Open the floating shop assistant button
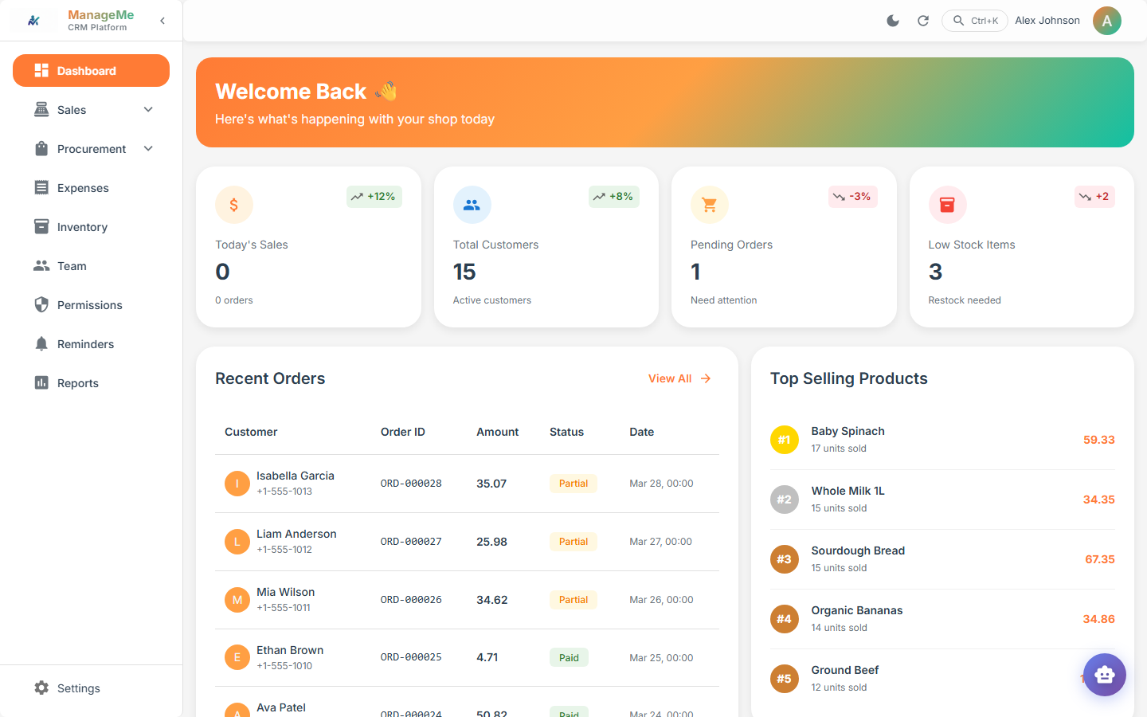The image size is (1147, 717). (x=1105, y=675)
